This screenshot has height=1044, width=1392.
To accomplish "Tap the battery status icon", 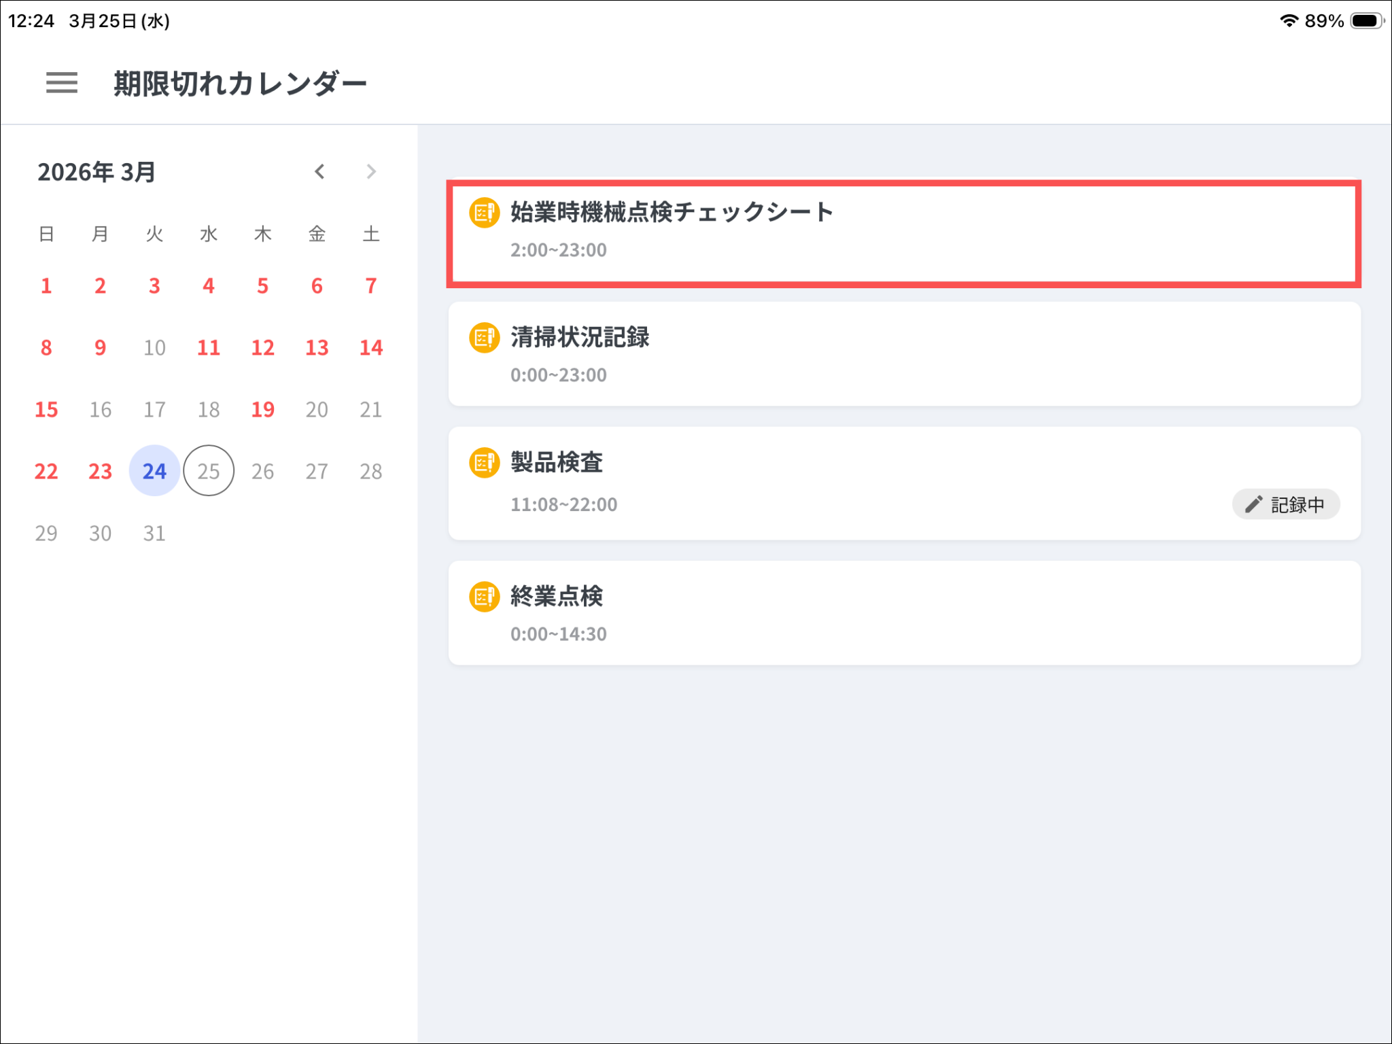I will pyautogui.click(x=1366, y=21).
